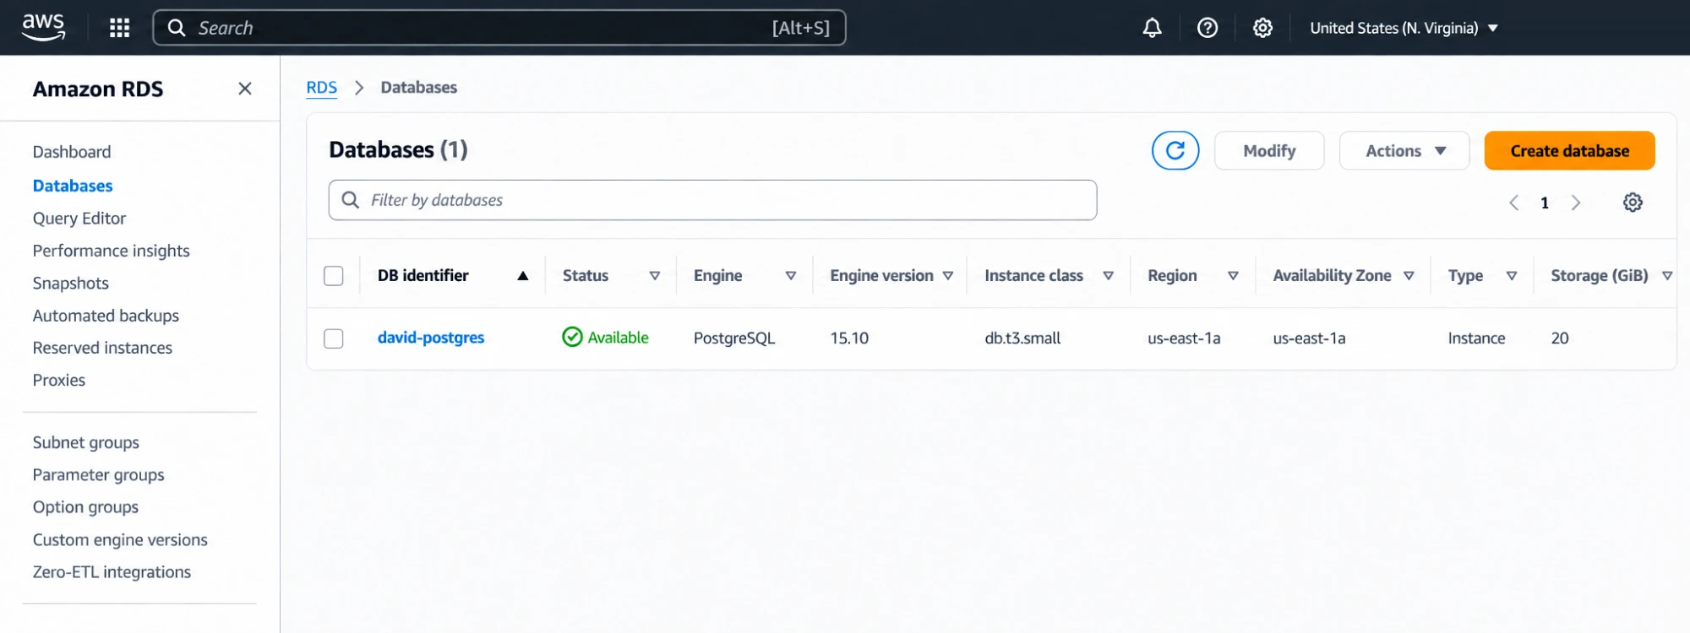Open the services grid menu icon

coord(120,28)
